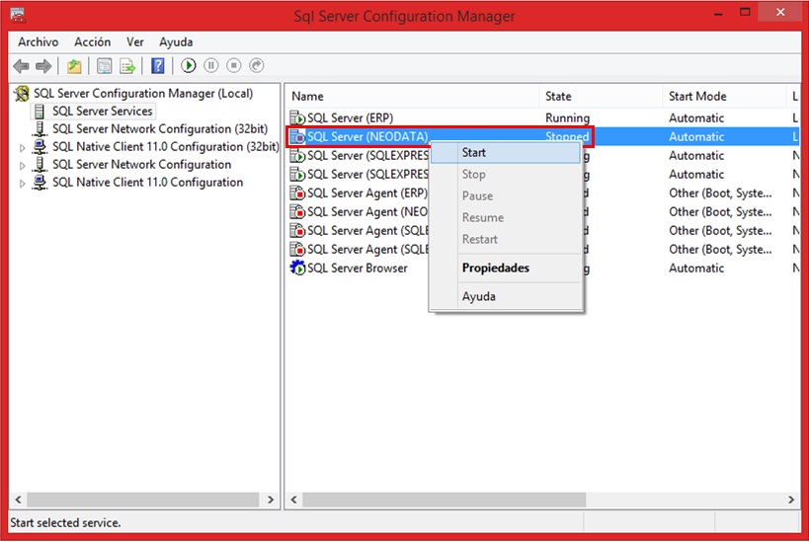Expand SQL Native Client 11.0 Configuration (32bit) node
809x542 pixels.
[22, 148]
